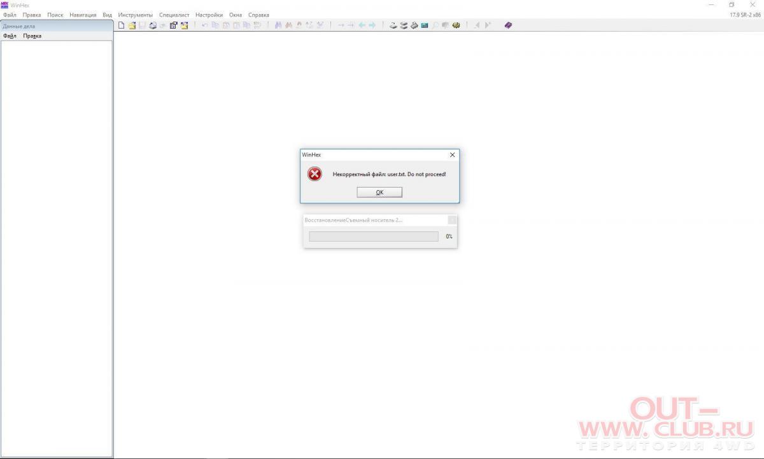Print using the printer toolbar icon
Screen dimensions: 764x459
[153, 25]
